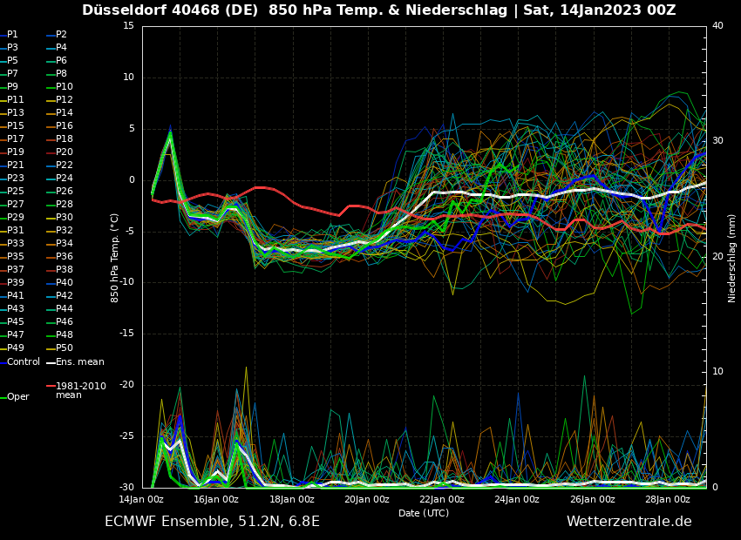
Task: Select the P50 legend entry
Action: point(65,348)
